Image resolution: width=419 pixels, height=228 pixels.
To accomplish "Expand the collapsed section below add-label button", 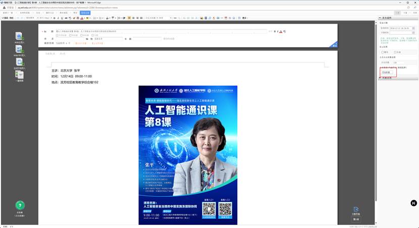I will (398, 78).
